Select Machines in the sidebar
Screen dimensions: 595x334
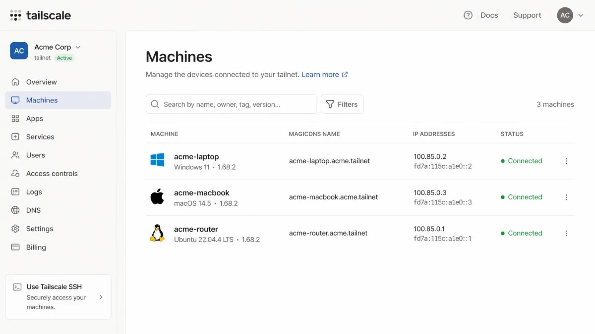pyautogui.click(x=58, y=100)
